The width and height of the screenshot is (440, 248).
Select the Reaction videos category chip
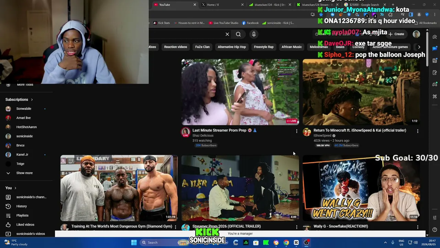175,47
